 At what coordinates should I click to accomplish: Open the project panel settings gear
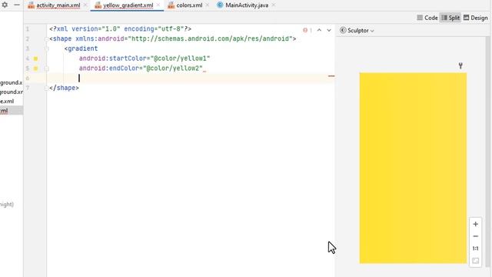coord(5,5)
